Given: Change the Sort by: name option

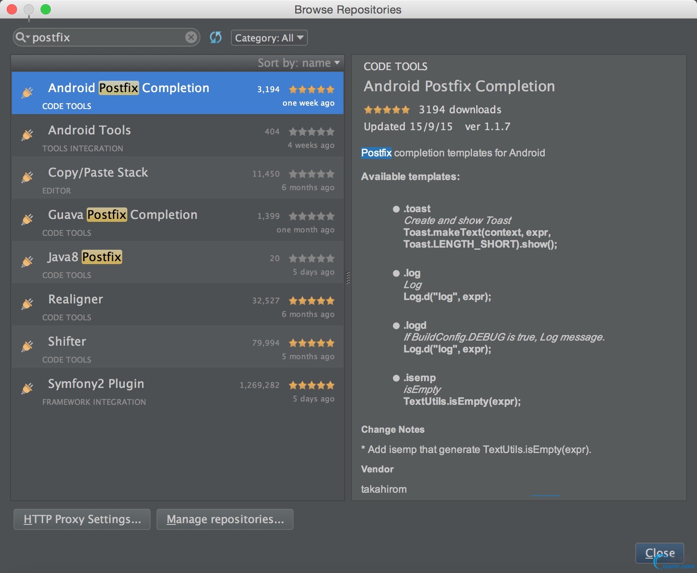Looking at the screenshot, I should 299,63.
